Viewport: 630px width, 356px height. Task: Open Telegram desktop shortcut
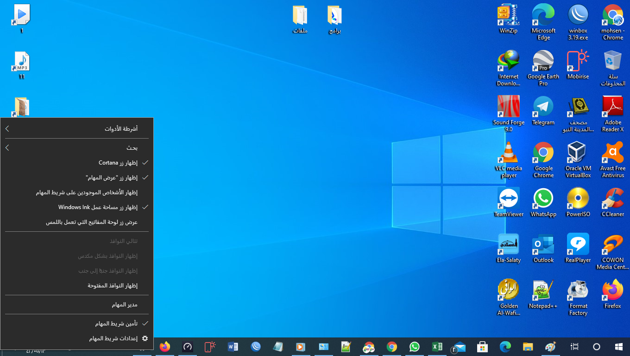pyautogui.click(x=543, y=111)
